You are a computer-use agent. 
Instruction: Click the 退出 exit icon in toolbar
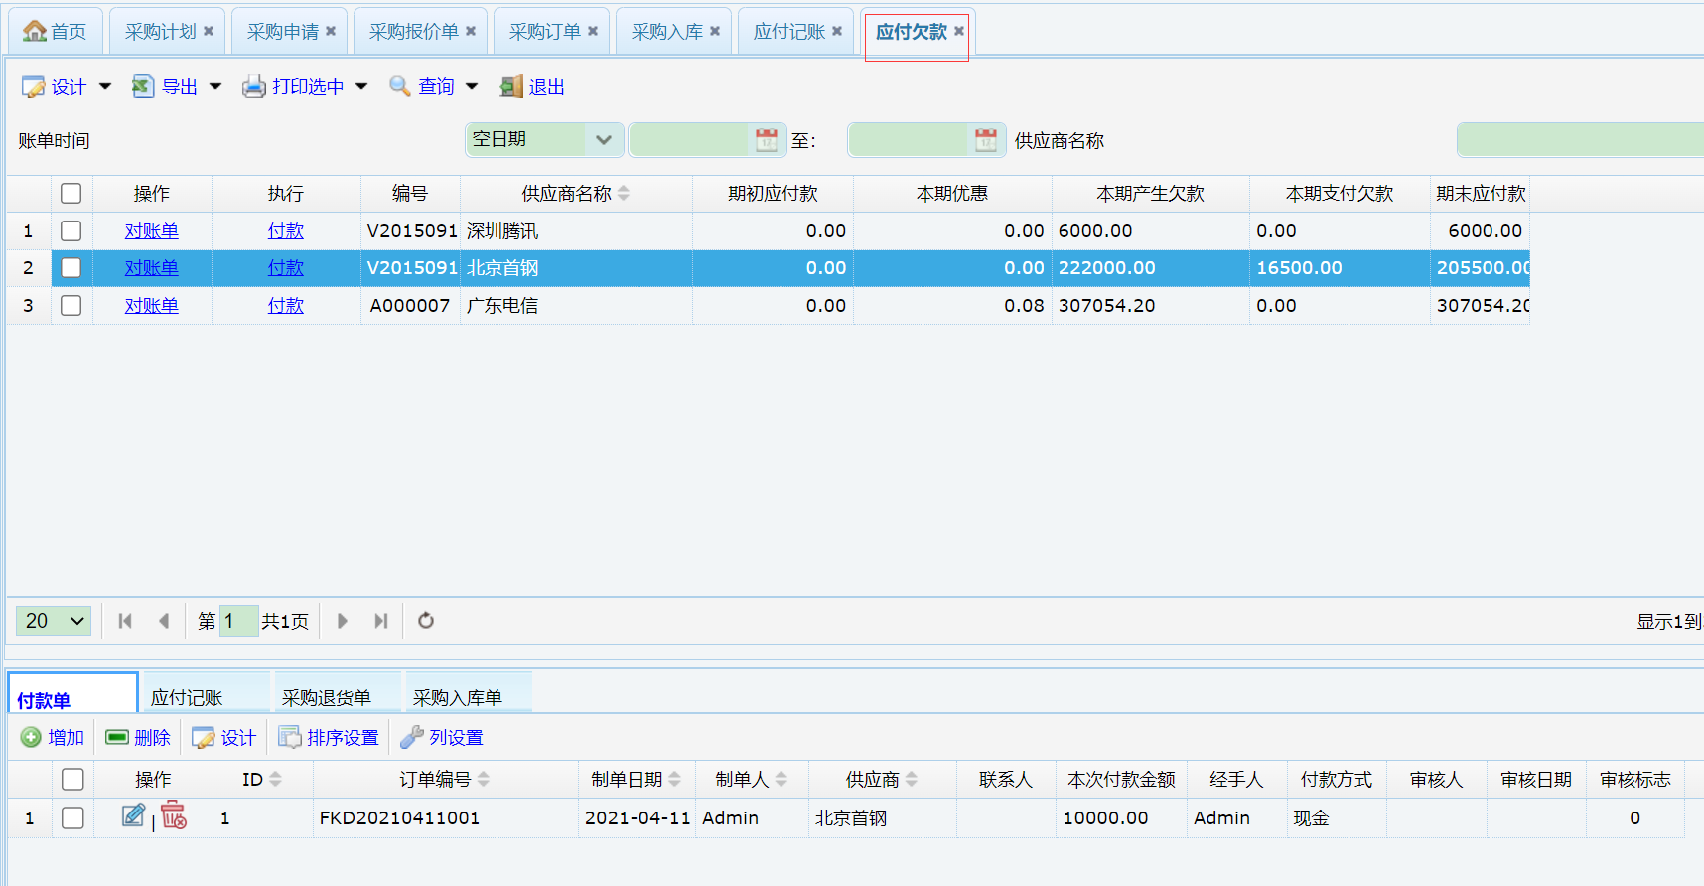[511, 87]
